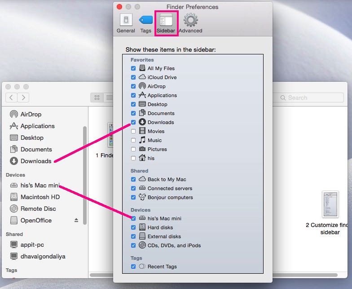This screenshot has width=352, height=289.
Task: Select Downloads in the Finder sidebar
Action: 35,161
